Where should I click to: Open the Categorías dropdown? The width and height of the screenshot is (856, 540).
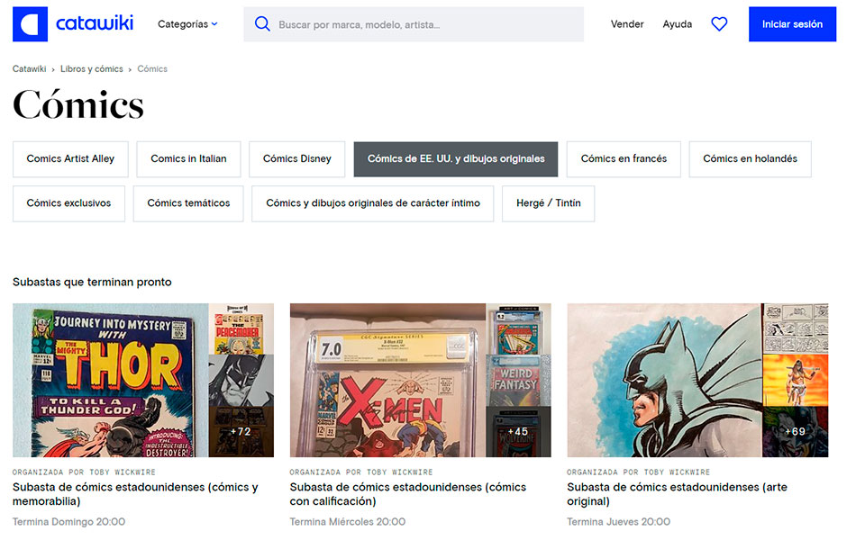click(187, 24)
